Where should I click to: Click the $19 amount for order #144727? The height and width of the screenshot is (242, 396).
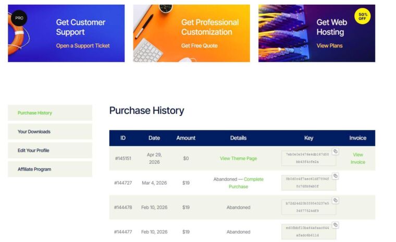tap(186, 183)
